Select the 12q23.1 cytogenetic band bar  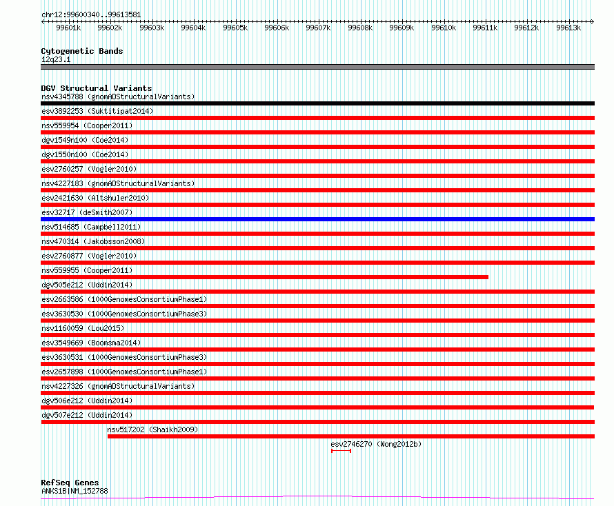(317, 67)
